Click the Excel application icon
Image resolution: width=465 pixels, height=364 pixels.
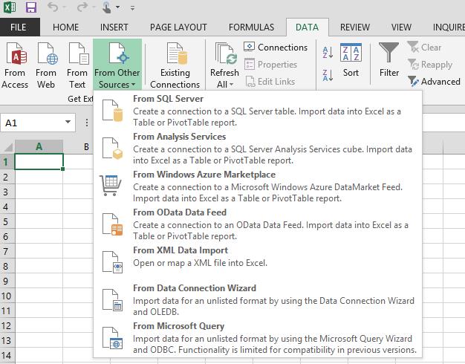tap(10, 7)
